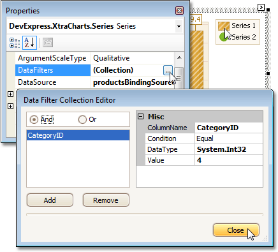Open the Property Pages icon

pyautogui.click(x=48, y=43)
